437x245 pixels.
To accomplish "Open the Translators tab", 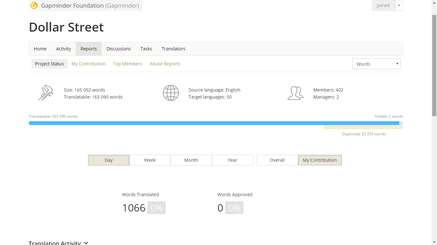I will 173,49.
